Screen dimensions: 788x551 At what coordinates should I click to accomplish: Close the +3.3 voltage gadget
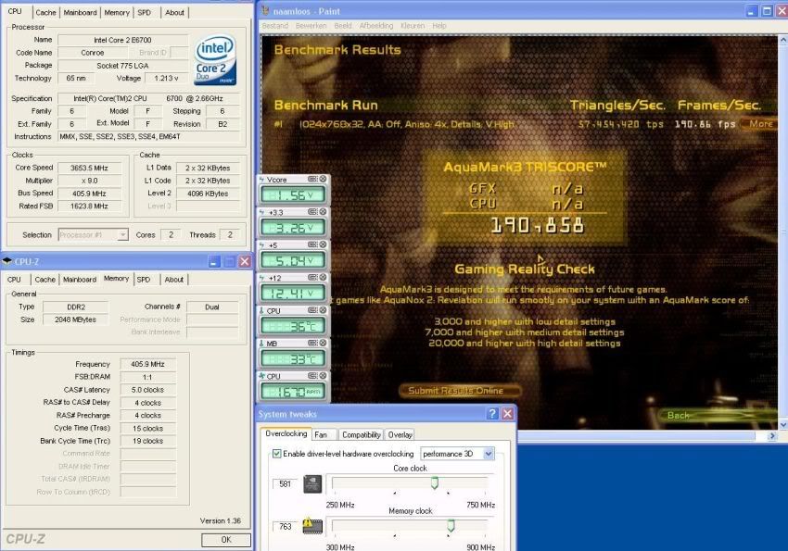[x=324, y=212]
